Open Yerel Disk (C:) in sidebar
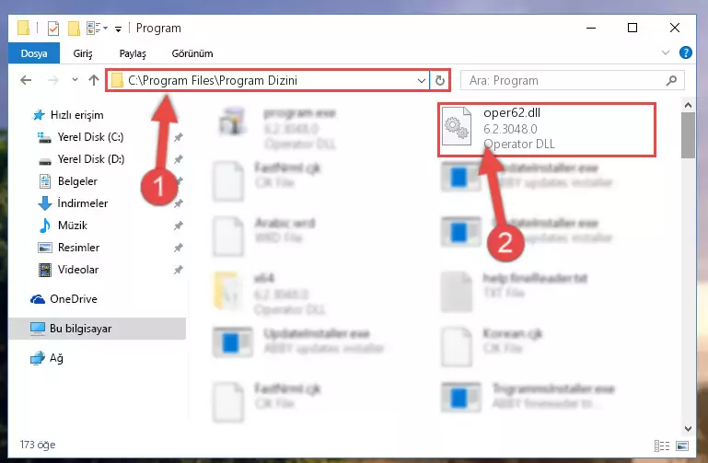Viewport: 708px width, 463px height. point(90,137)
